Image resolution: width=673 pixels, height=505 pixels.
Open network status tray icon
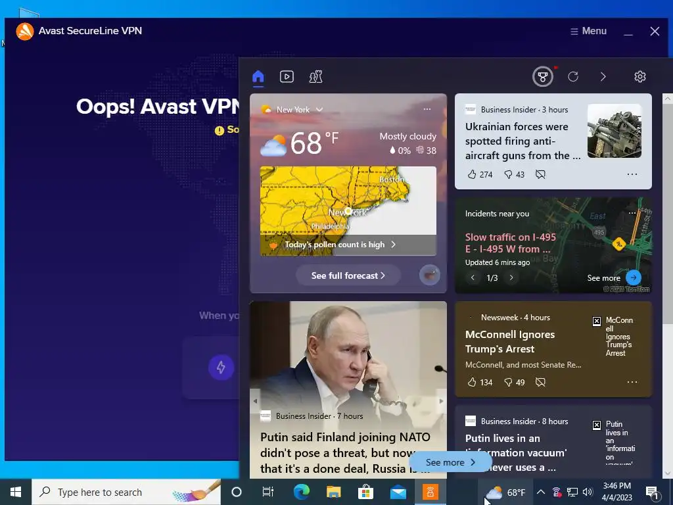pyautogui.click(x=572, y=492)
